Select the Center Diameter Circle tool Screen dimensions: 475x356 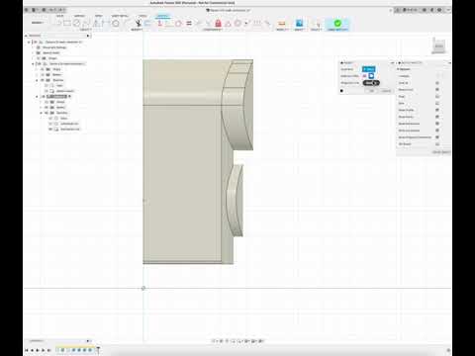[x=76, y=23]
